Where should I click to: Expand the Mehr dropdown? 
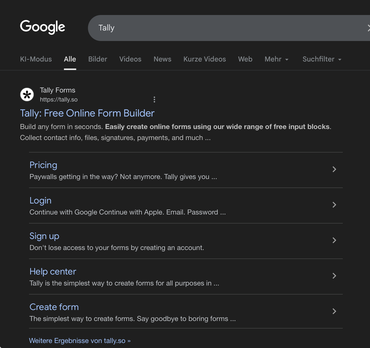pos(276,59)
